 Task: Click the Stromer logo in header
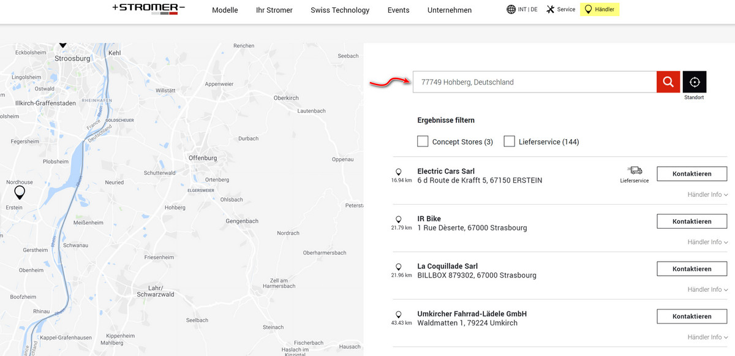tap(149, 9)
